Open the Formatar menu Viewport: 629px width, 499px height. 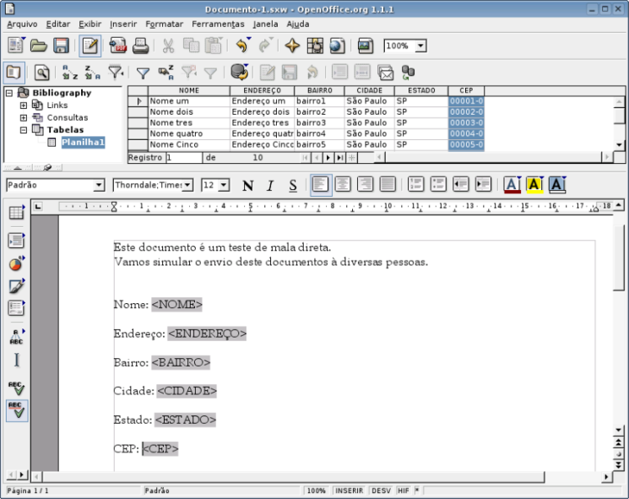164,24
